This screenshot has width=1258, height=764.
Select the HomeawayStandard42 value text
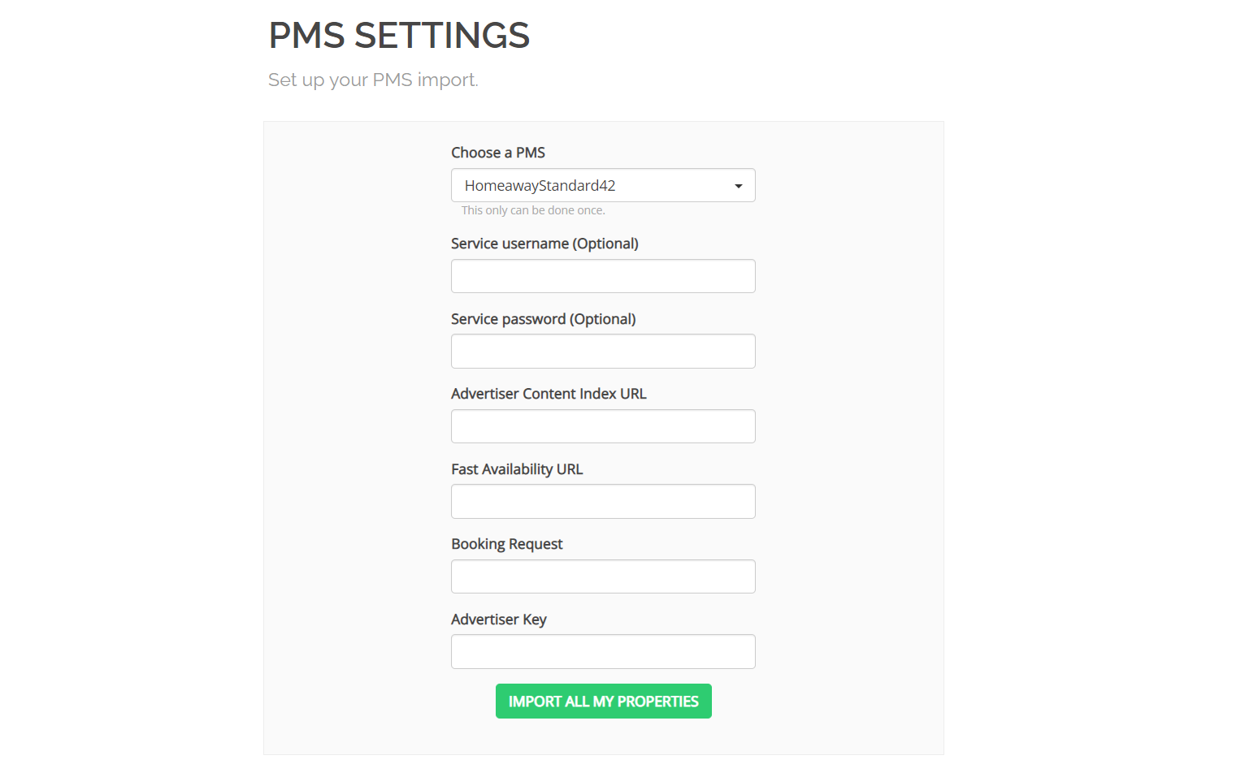[x=540, y=185]
